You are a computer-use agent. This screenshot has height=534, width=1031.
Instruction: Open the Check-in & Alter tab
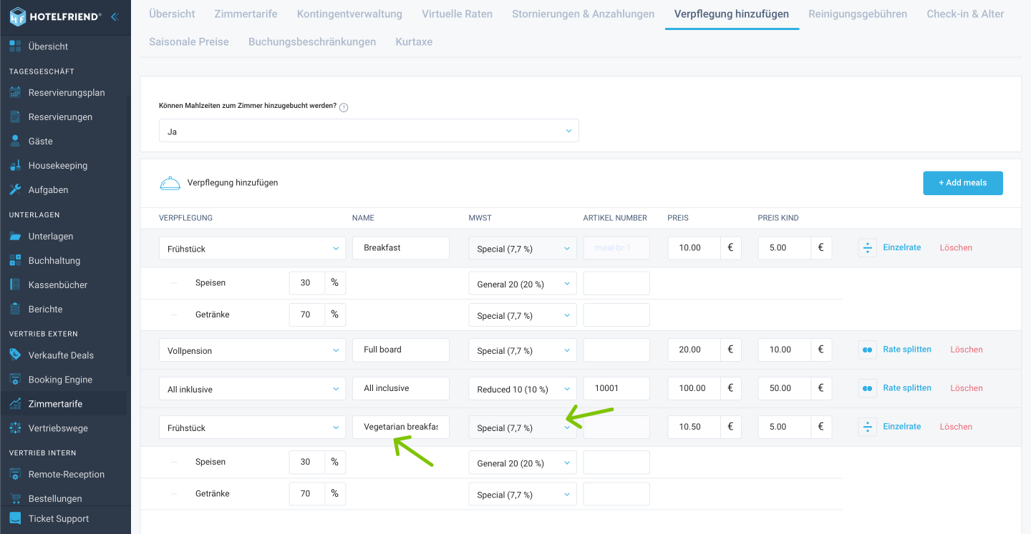965,14
